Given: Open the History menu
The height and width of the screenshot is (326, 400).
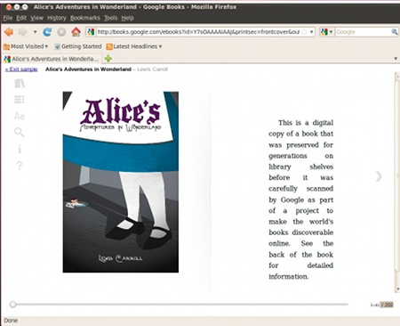Looking at the screenshot, I should [x=57, y=18].
